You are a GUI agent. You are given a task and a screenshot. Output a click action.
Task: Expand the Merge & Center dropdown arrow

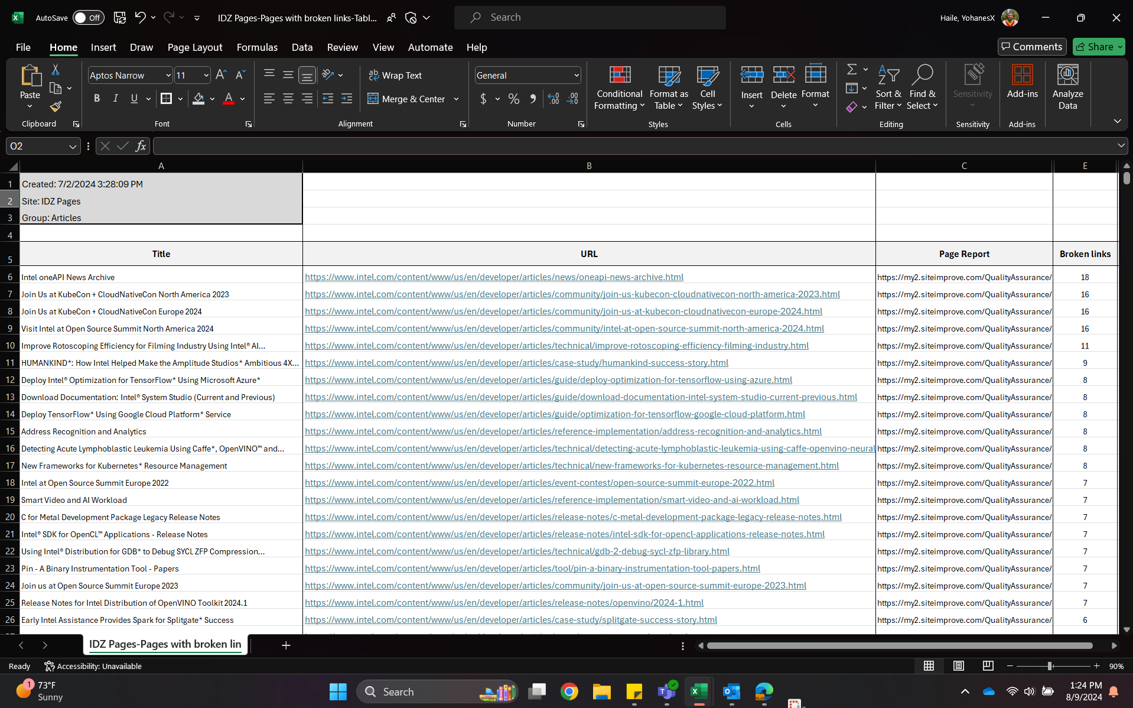point(456,99)
